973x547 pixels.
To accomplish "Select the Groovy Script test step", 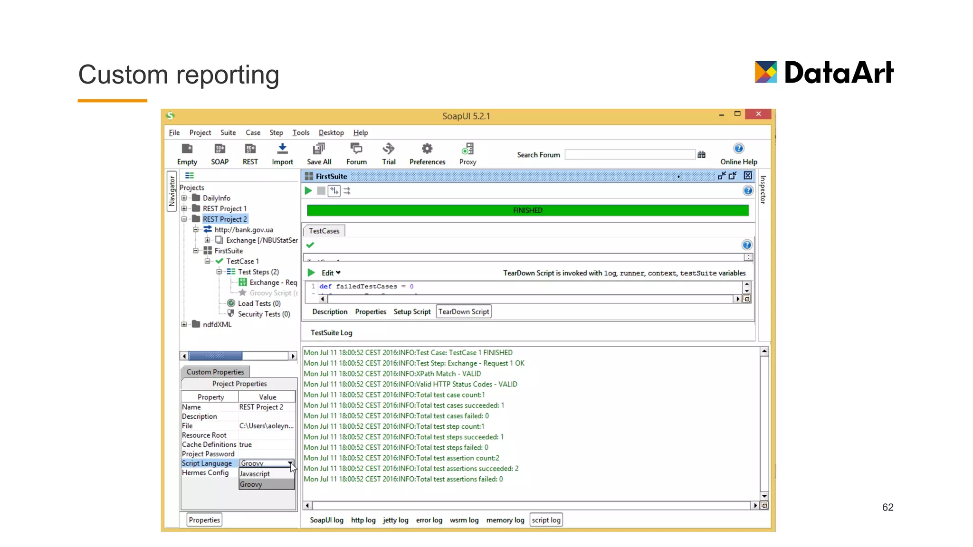I will click(x=273, y=293).
